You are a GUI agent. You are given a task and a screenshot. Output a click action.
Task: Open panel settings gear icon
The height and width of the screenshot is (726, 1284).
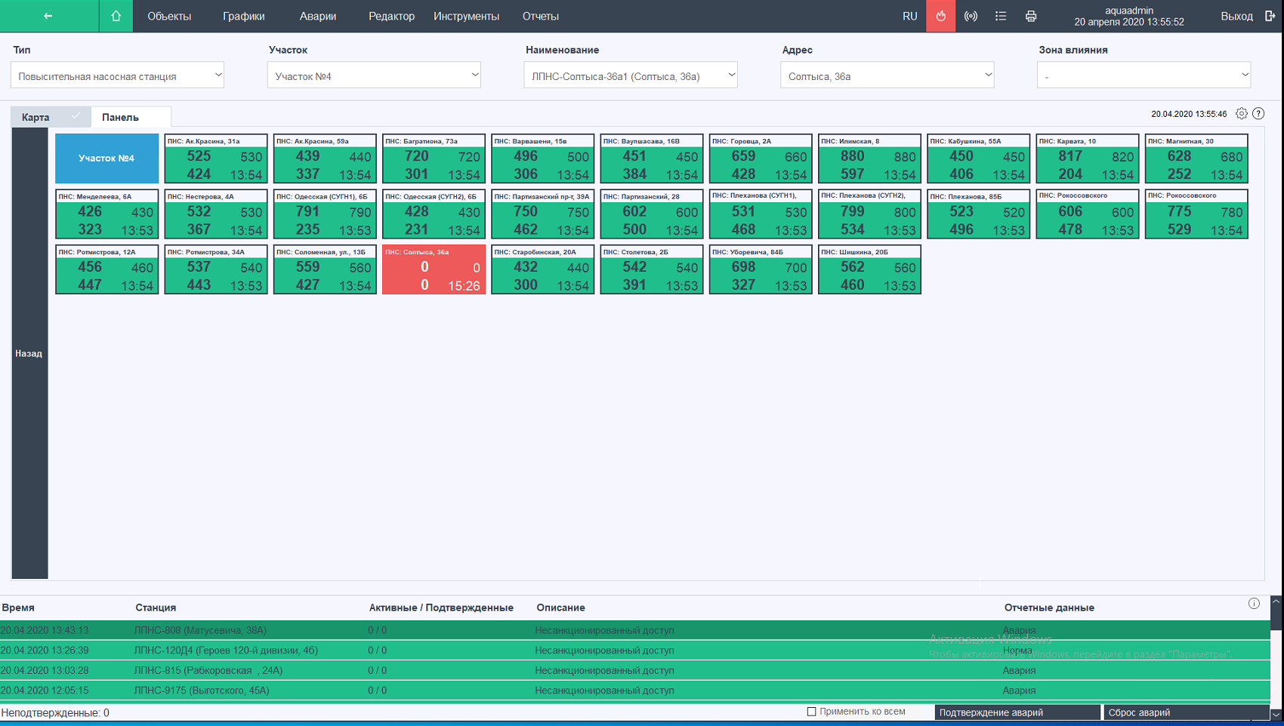pyautogui.click(x=1242, y=114)
